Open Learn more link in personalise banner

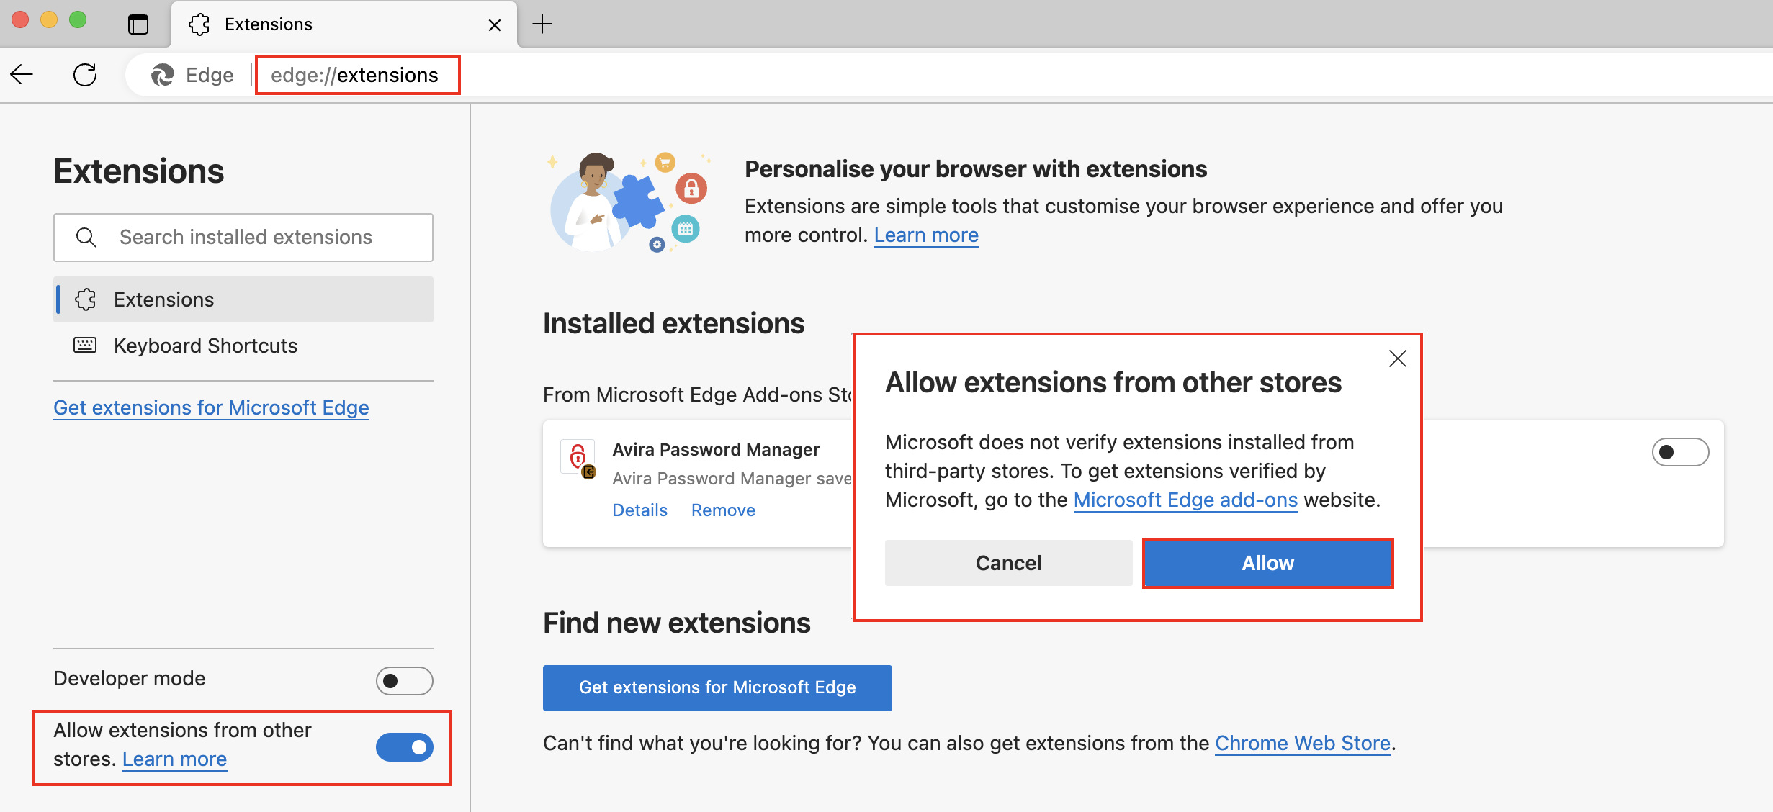pos(926,235)
